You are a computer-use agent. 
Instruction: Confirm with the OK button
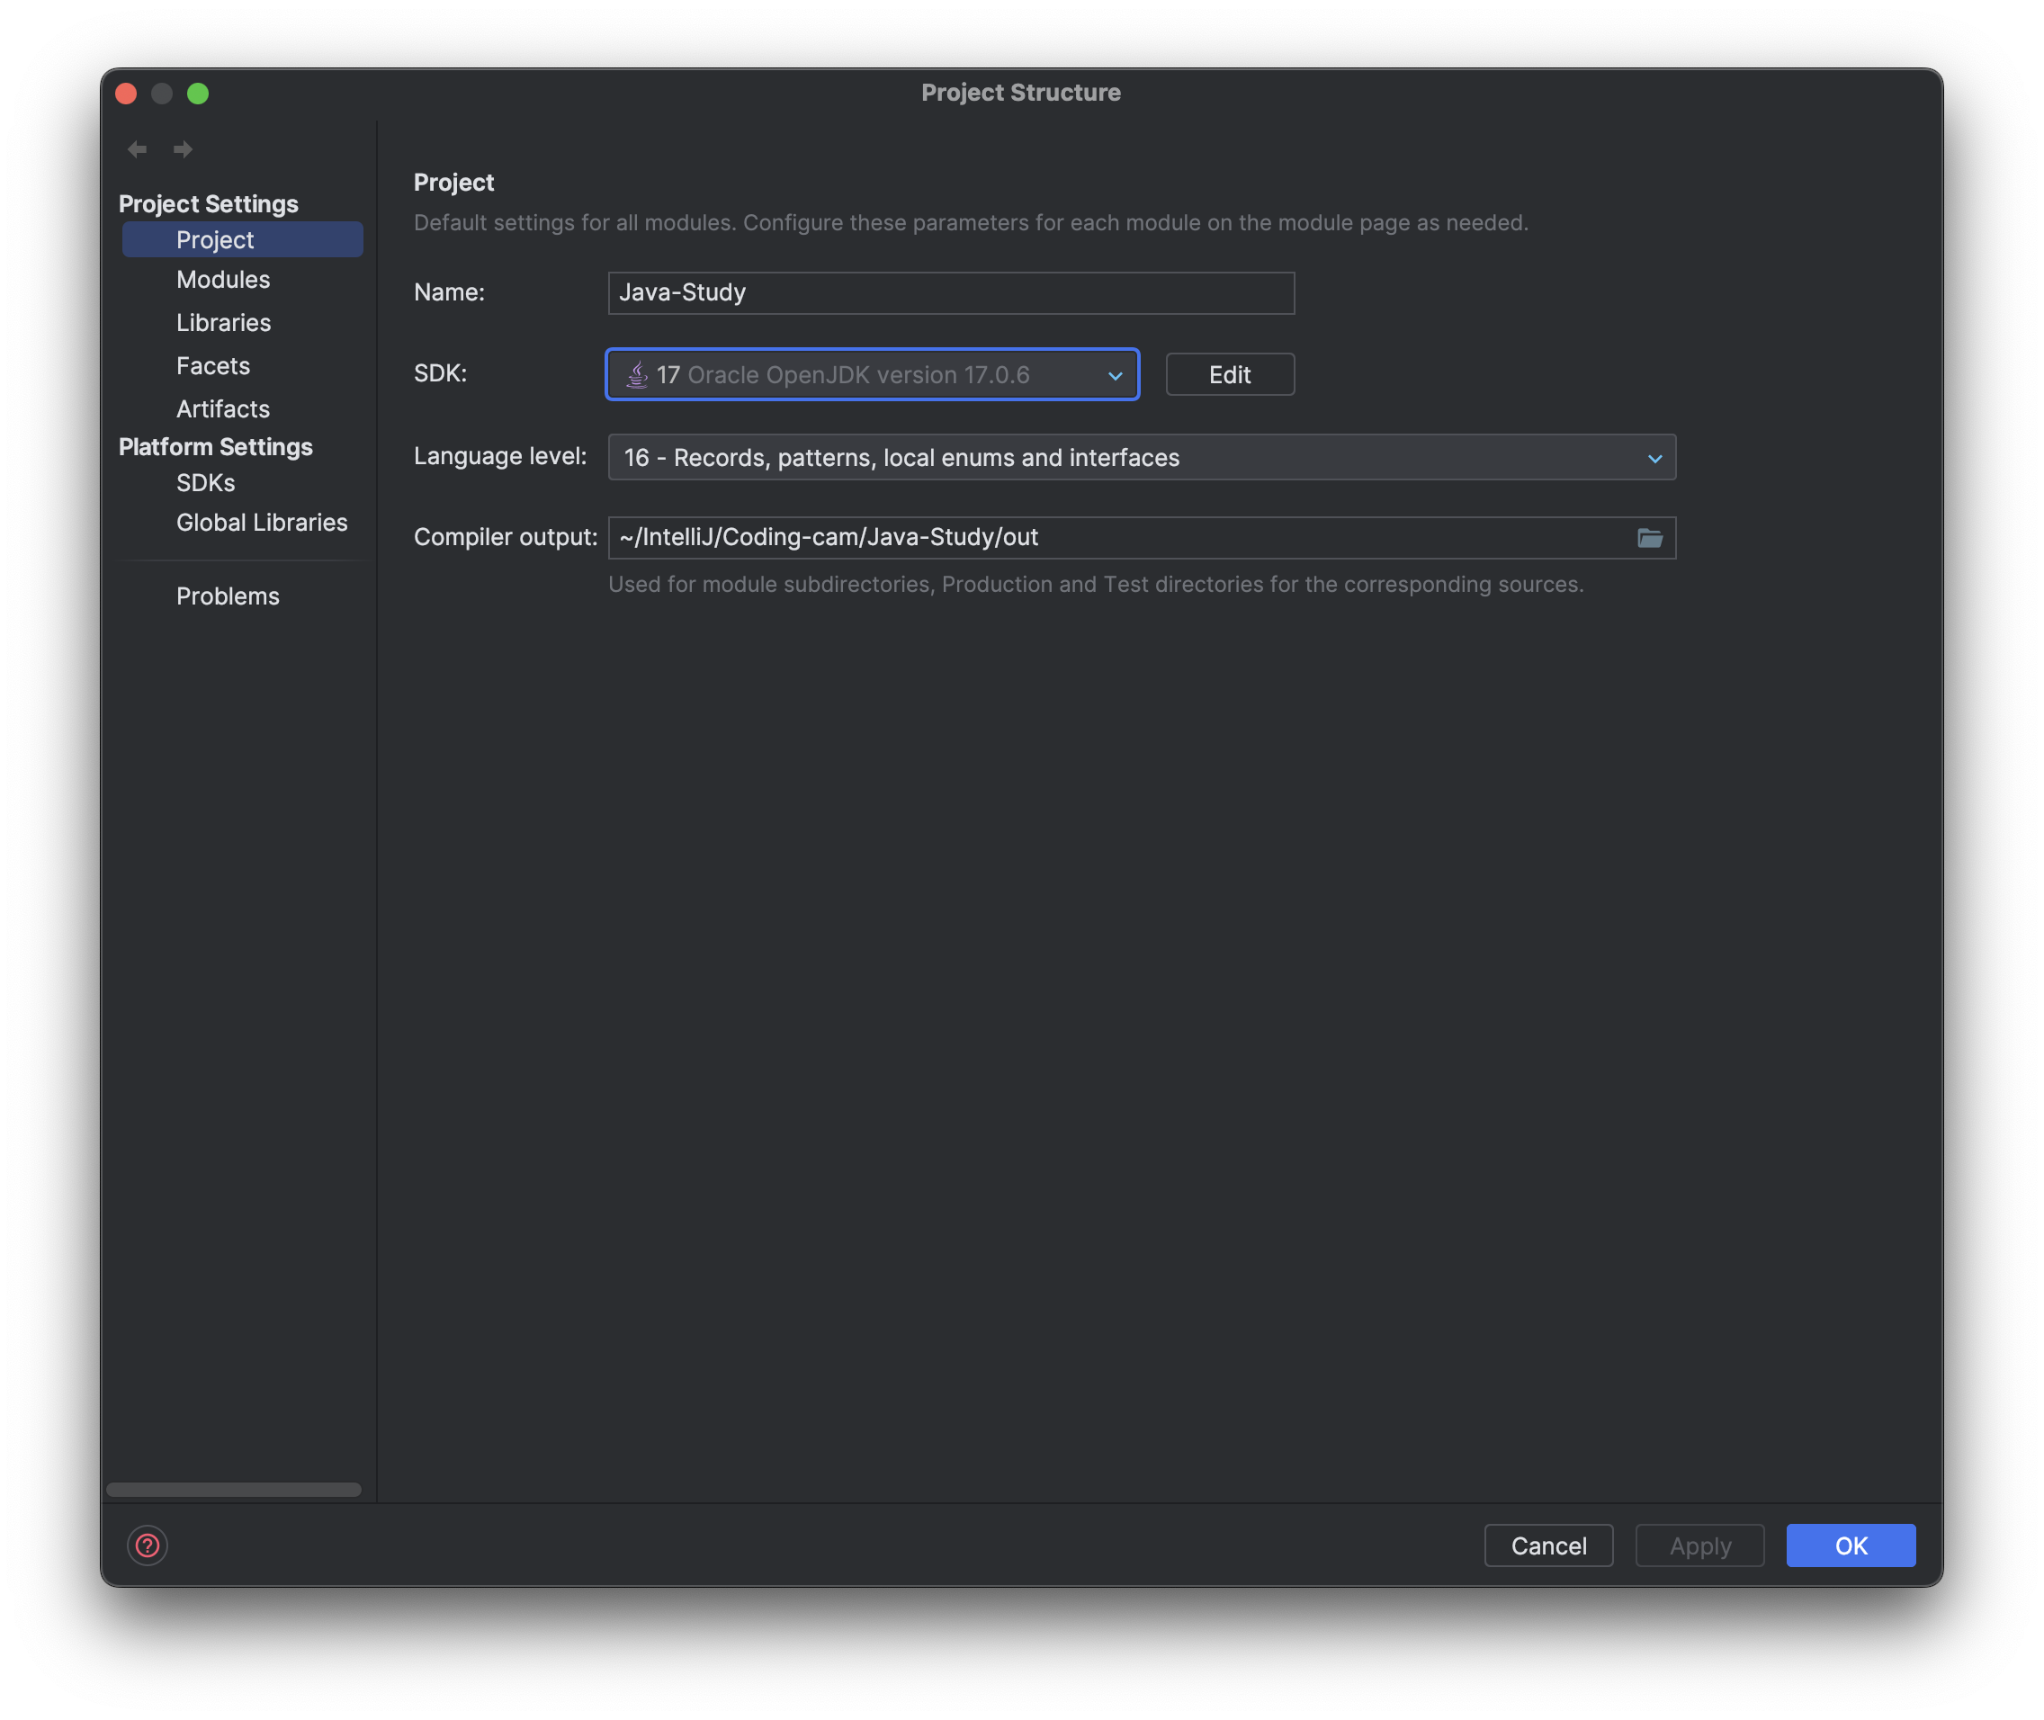pos(1850,1545)
